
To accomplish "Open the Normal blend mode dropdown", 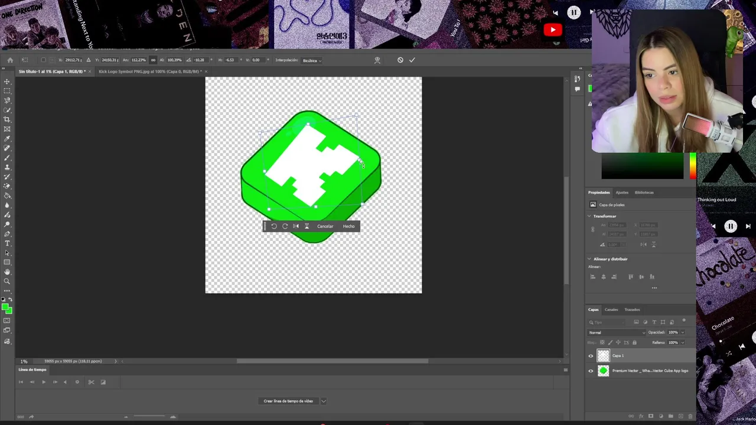I will pos(617,332).
